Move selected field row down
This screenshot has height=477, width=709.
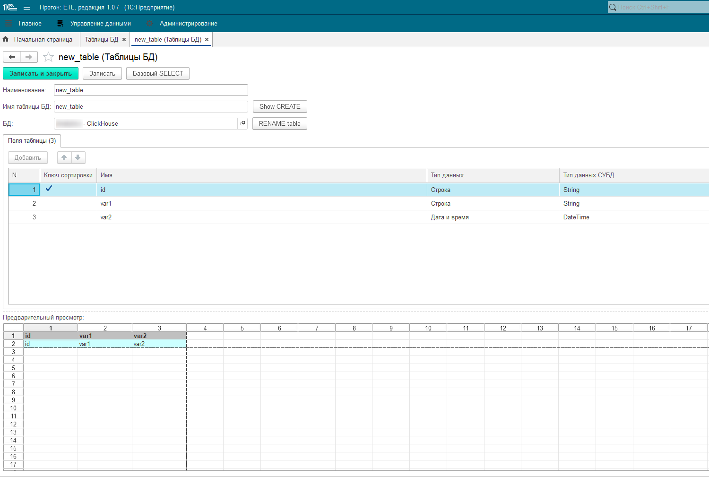(x=78, y=157)
